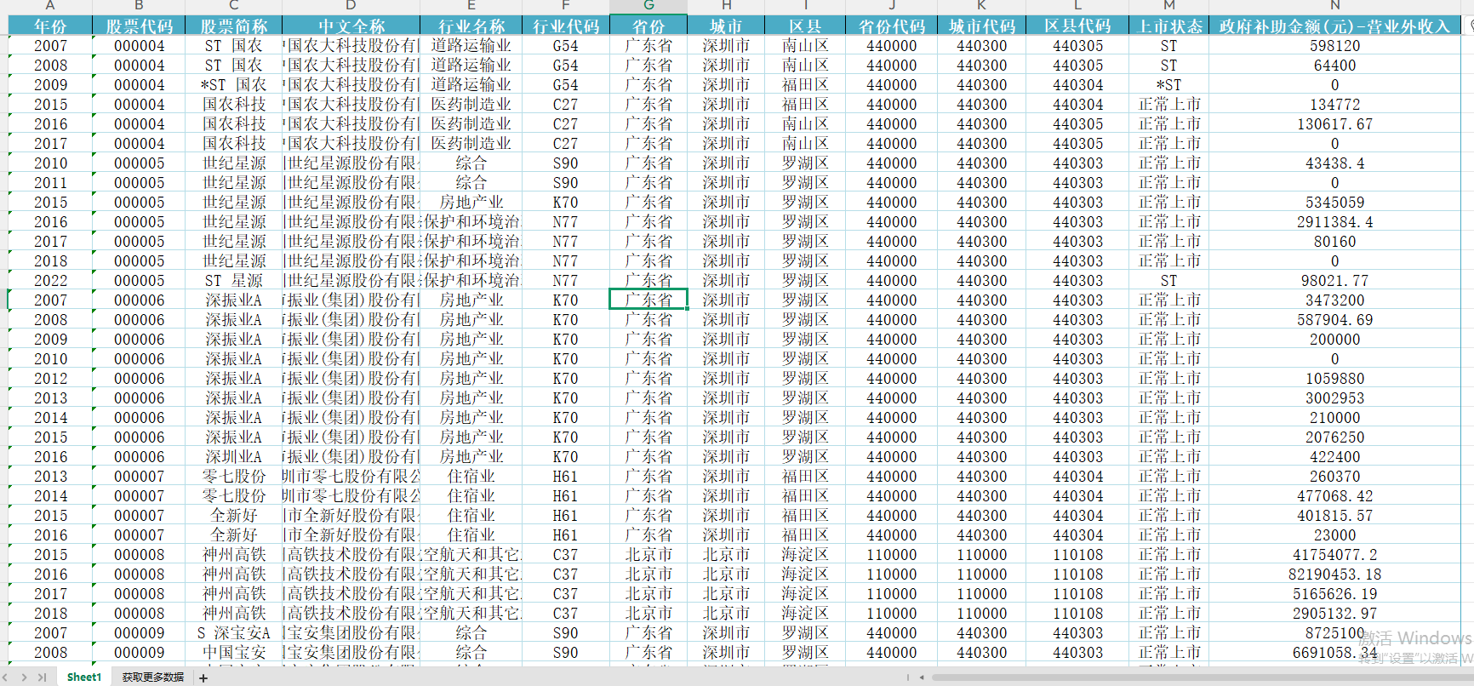Click the 省份 header cell
Screen dimensions: 1474x686
[x=648, y=26]
